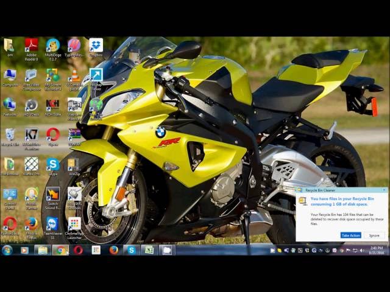This screenshot has width=390, height=292.
Task: Select the Network desktop icon
Action: pos(10,107)
